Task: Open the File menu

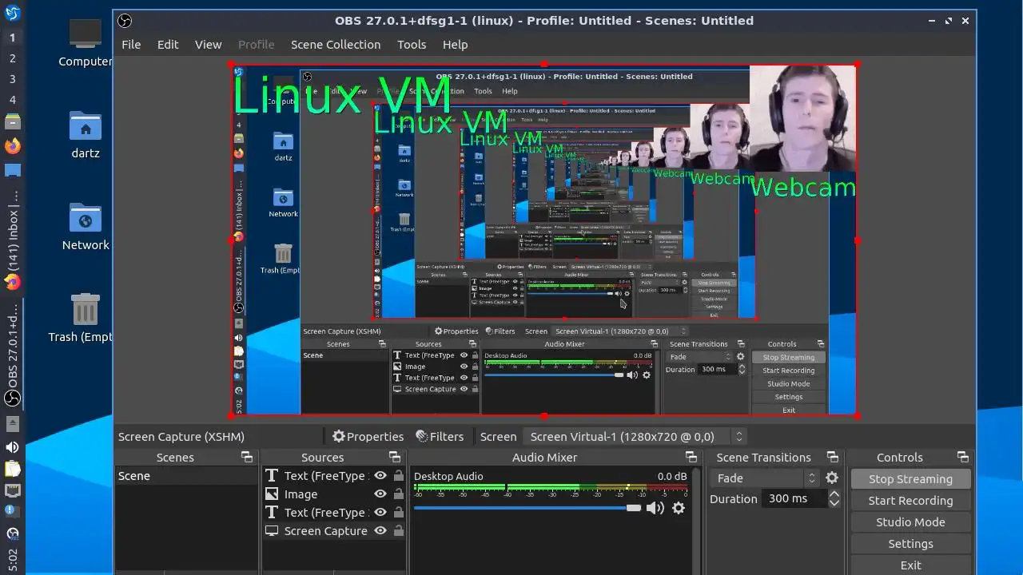Action: [x=131, y=45]
